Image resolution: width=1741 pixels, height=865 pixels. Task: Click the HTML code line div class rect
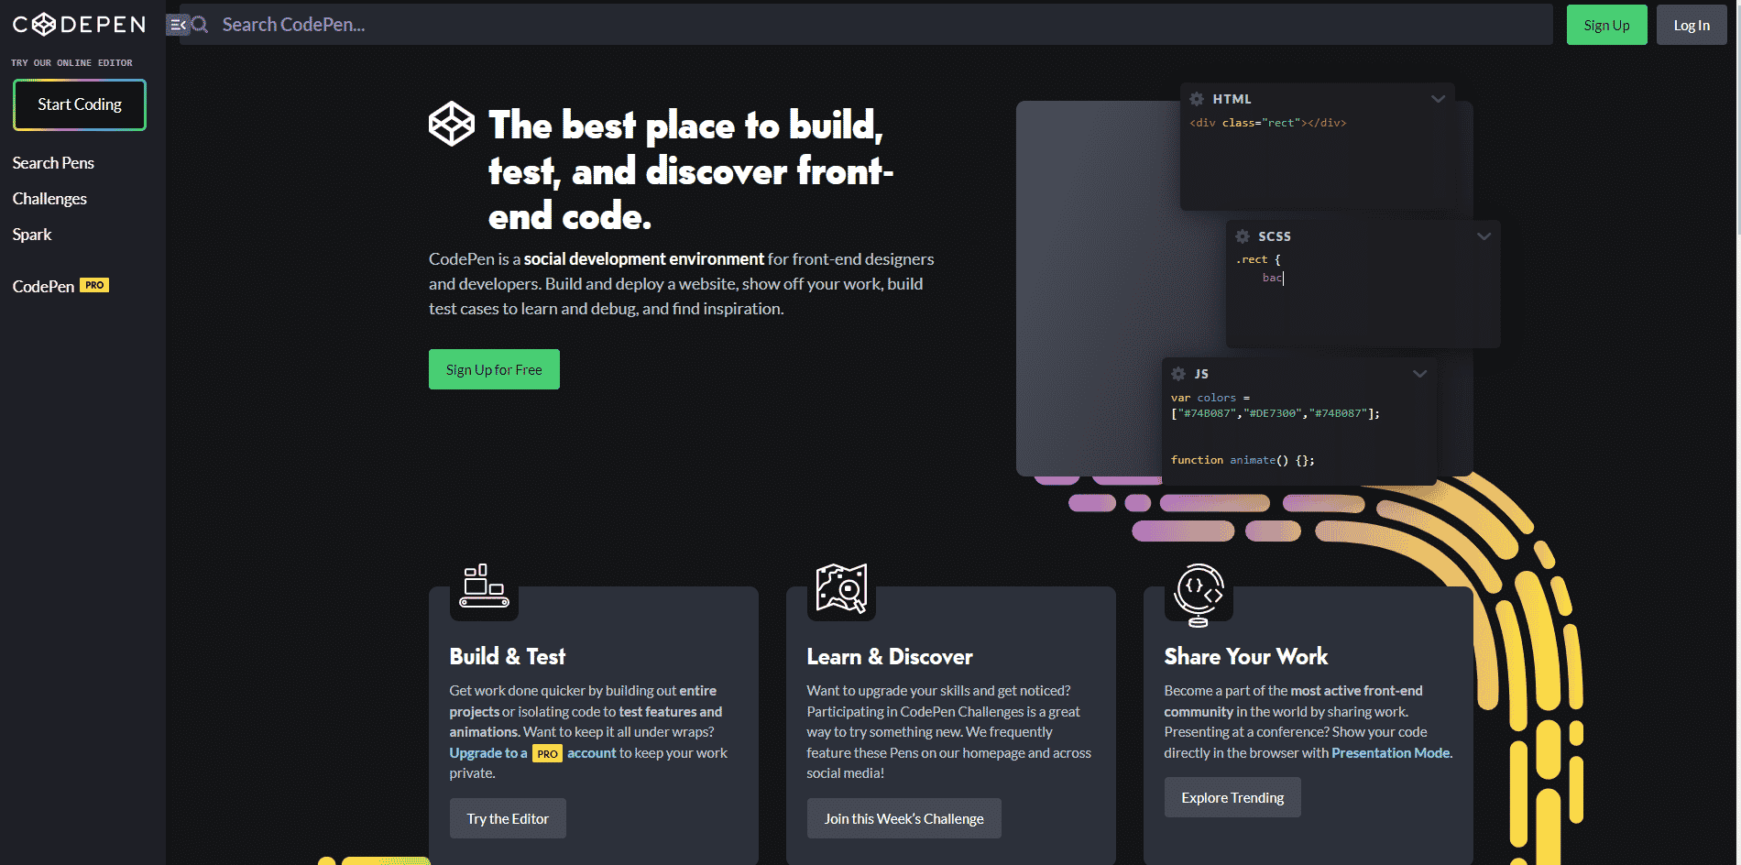coord(1267,123)
